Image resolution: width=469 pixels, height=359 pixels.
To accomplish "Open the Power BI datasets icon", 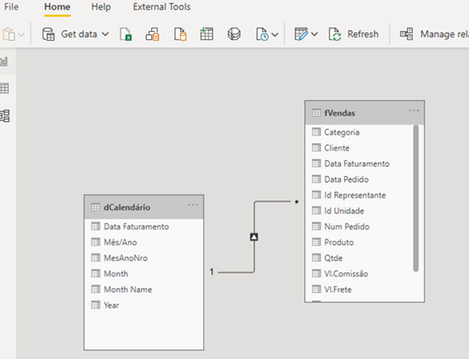I will pos(152,34).
